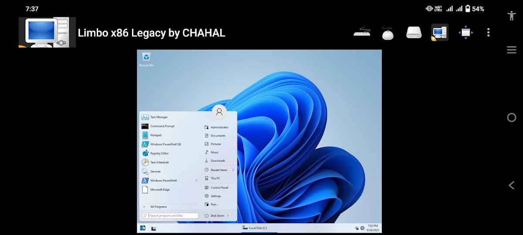Click the Shut down button

pyautogui.click(x=217, y=216)
